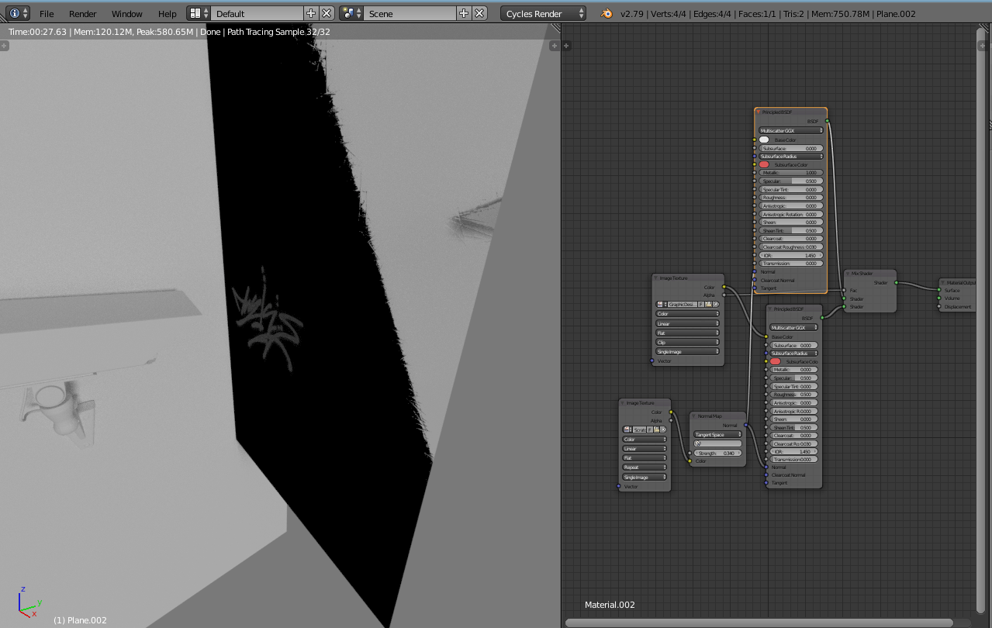Click the Blender logo icon
Image resolution: width=992 pixels, height=628 pixels.
[x=607, y=13]
